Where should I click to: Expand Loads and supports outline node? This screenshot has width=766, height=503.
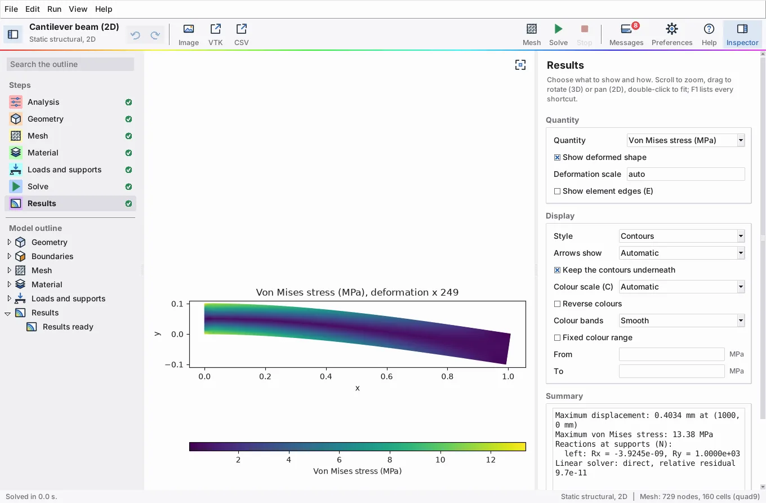pos(9,299)
